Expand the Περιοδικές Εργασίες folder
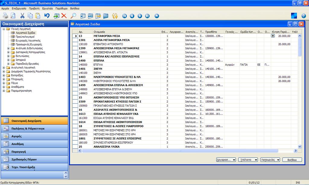The image size is (309, 185). pyautogui.click(x=8, y=64)
